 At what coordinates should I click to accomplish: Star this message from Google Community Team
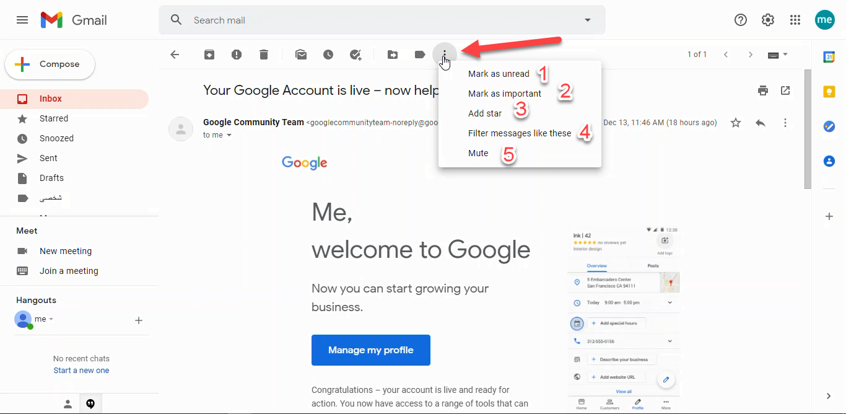pyautogui.click(x=736, y=123)
